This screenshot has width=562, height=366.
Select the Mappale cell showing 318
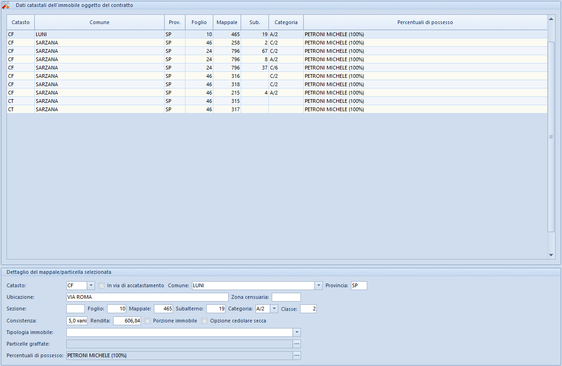pos(227,84)
